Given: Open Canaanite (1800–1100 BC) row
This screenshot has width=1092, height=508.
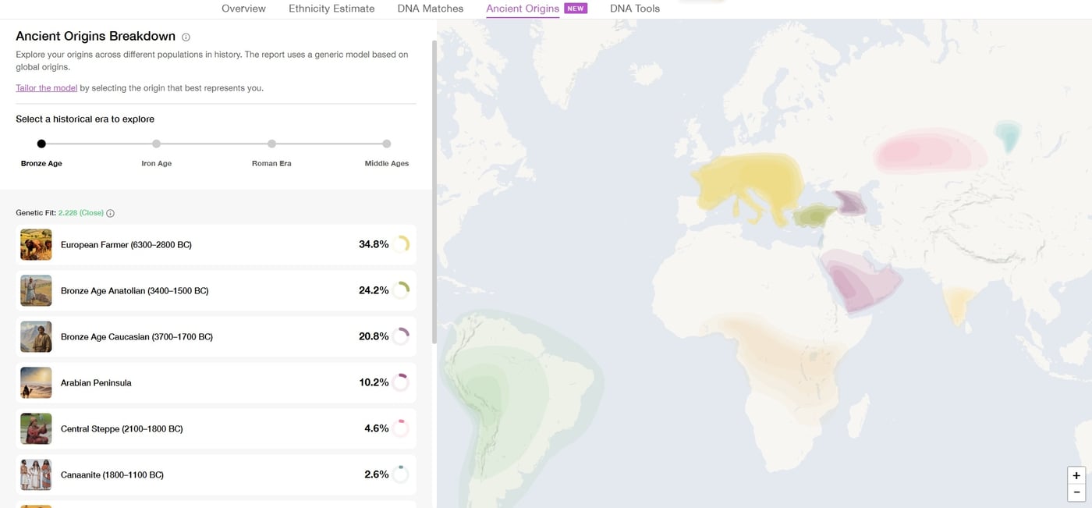Looking at the screenshot, I should (216, 474).
